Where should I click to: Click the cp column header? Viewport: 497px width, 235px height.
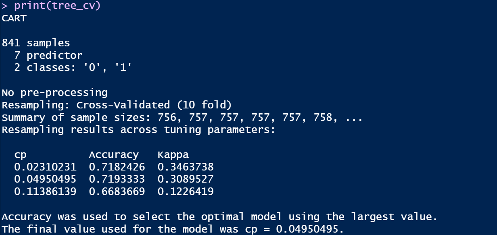tap(20, 155)
